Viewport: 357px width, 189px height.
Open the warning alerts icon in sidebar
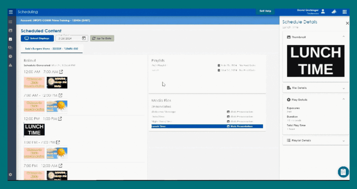click(10, 65)
